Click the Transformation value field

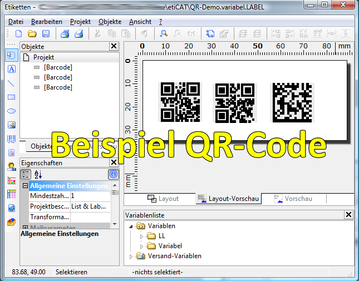click(90, 217)
